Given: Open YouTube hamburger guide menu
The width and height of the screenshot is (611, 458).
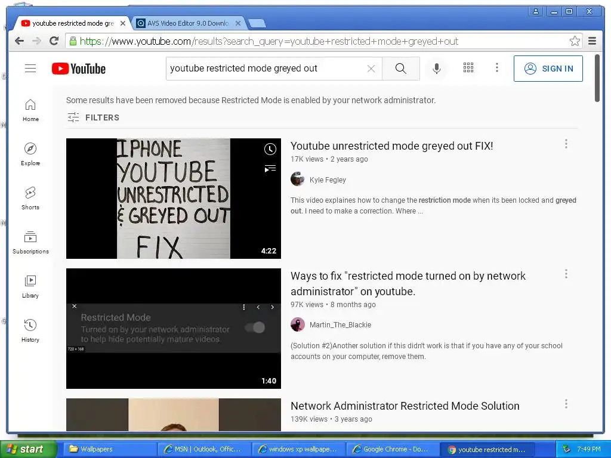Looking at the screenshot, I should coord(30,69).
